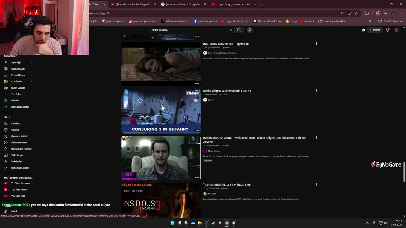
Task: Open options for INSIDIOUS: CHAPTER 3 'Lights Out'
Action: pyautogui.click(x=316, y=44)
